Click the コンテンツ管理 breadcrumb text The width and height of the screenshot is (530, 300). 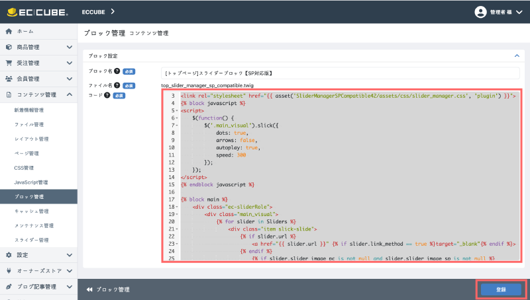click(149, 33)
